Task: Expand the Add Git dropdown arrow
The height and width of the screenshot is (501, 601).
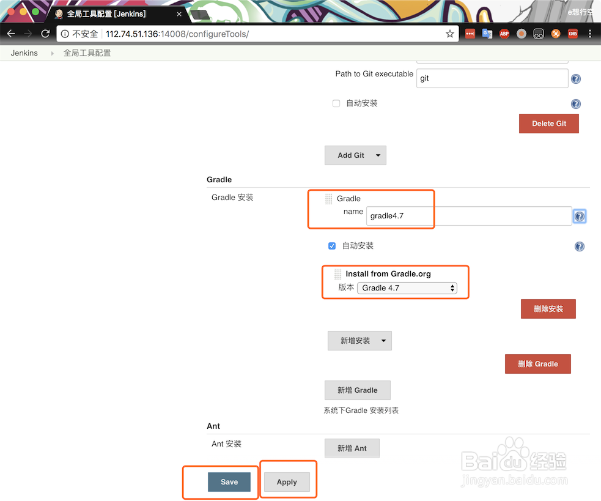Action: point(377,155)
